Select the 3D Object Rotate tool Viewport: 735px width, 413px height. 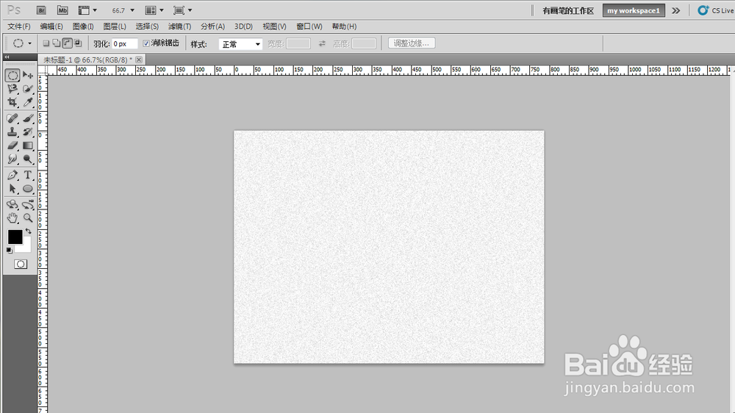(12, 204)
